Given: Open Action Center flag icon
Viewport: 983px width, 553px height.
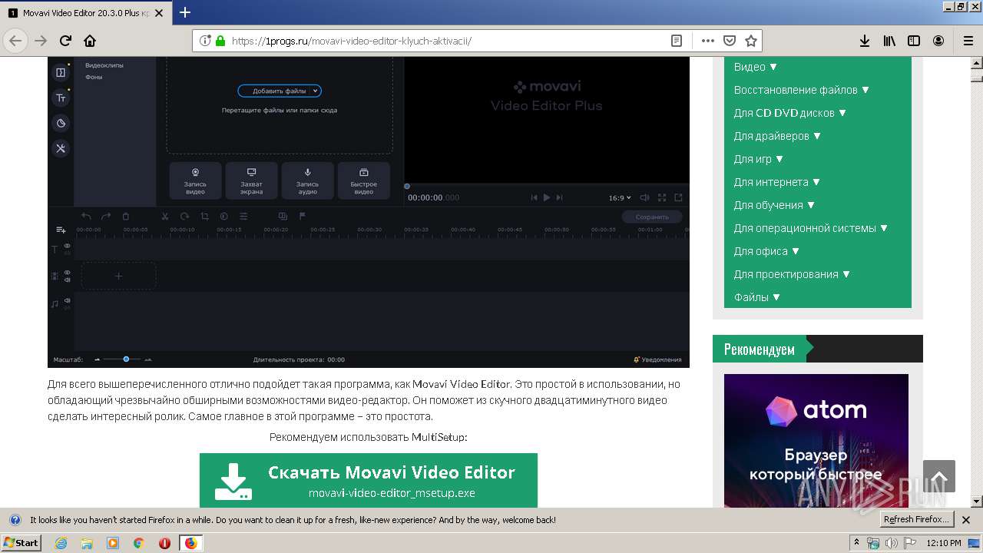Looking at the screenshot, I should (910, 543).
